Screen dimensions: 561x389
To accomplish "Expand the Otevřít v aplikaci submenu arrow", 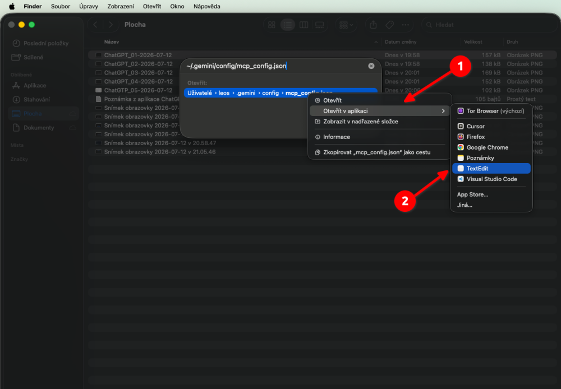I will tap(443, 111).
